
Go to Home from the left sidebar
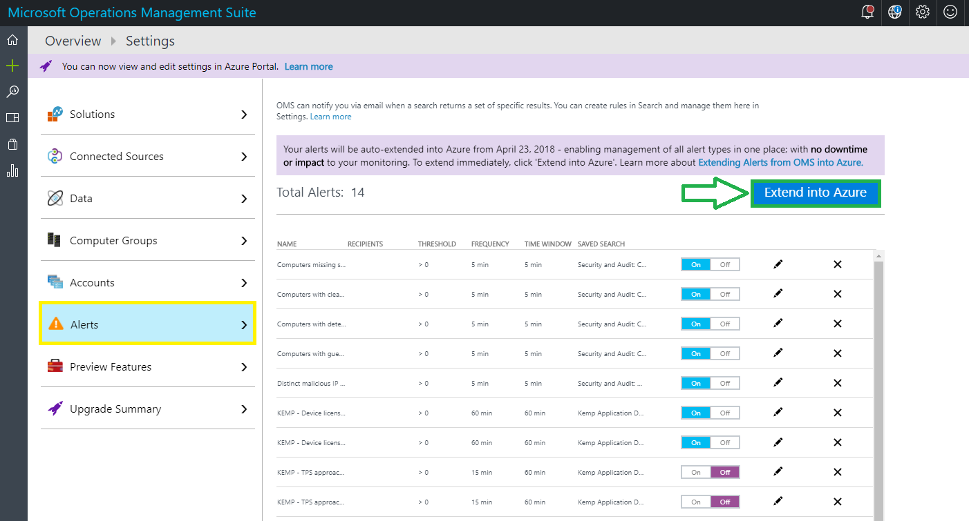point(12,40)
